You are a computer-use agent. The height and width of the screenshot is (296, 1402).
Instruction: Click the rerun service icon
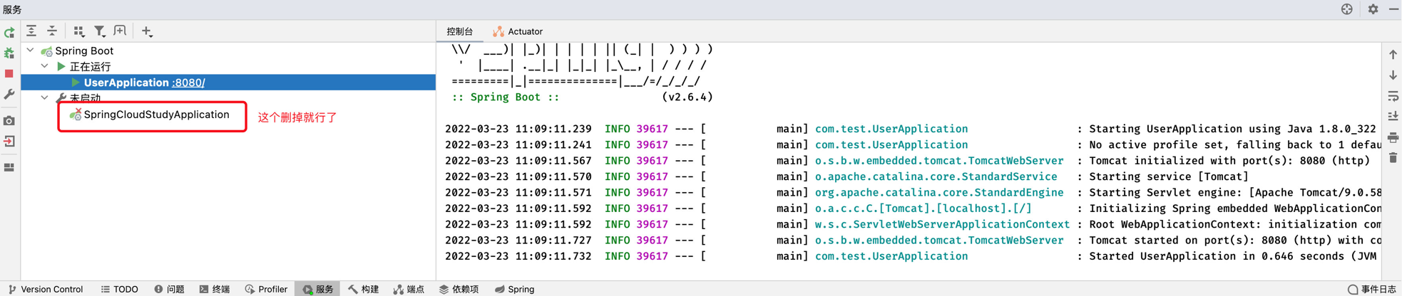9,33
